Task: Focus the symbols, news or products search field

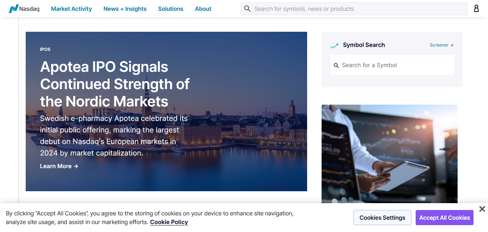Action: tap(354, 9)
